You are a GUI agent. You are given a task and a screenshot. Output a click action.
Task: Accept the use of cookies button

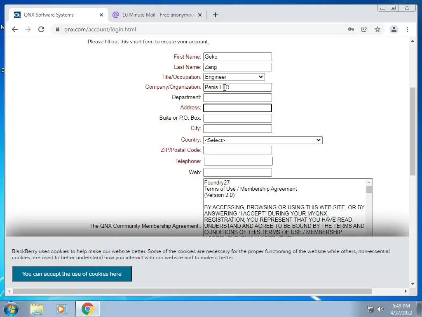(x=72, y=274)
